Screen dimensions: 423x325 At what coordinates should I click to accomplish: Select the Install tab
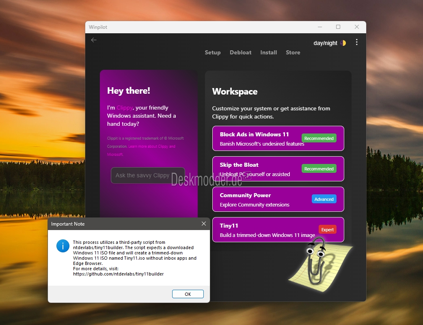point(268,52)
